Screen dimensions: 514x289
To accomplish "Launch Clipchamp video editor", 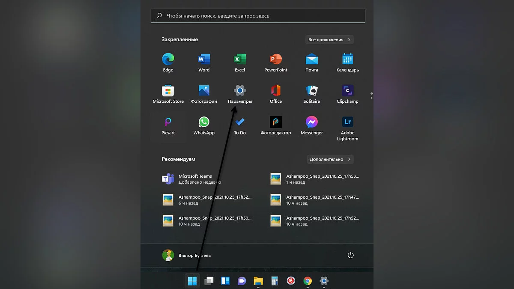I will pyautogui.click(x=348, y=95).
